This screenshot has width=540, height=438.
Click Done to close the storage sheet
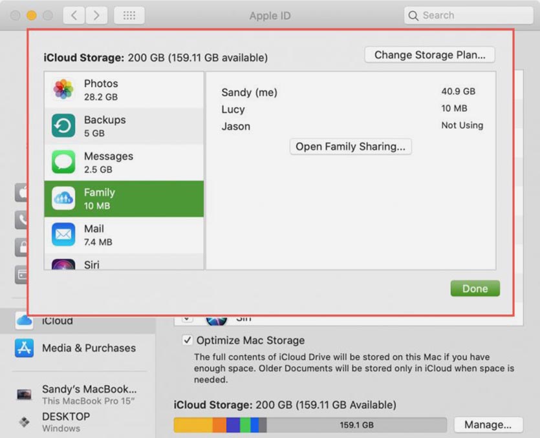(475, 288)
